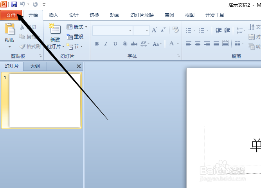Image resolution: width=261 pixels, height=188 pixels.
Task: Switch to the 审阅 review tab
Action: (x=169, y=15)
